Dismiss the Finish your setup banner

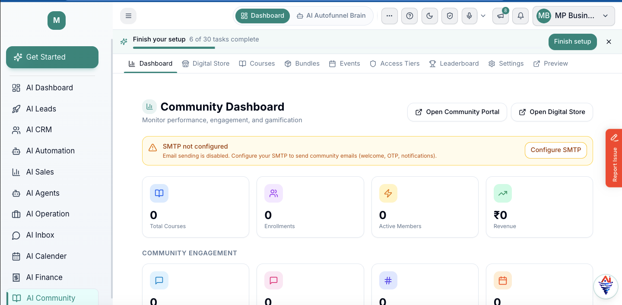(609, 41)
